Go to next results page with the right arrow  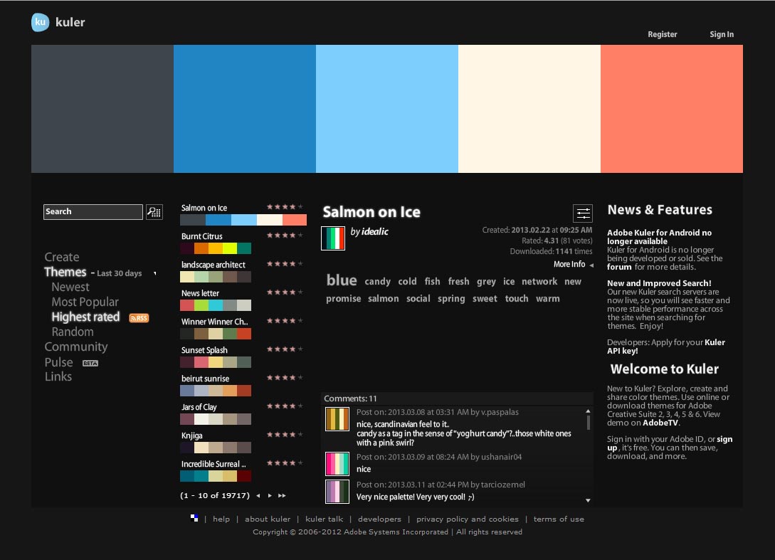(x=270, y=495)
